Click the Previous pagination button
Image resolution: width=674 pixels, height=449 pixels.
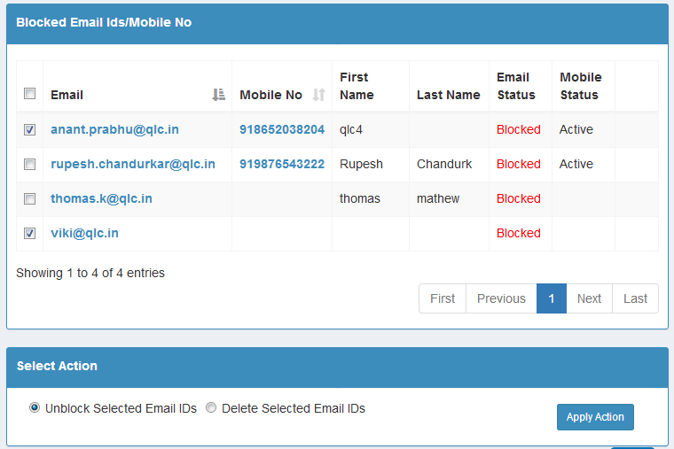click(x=501, y=298)
